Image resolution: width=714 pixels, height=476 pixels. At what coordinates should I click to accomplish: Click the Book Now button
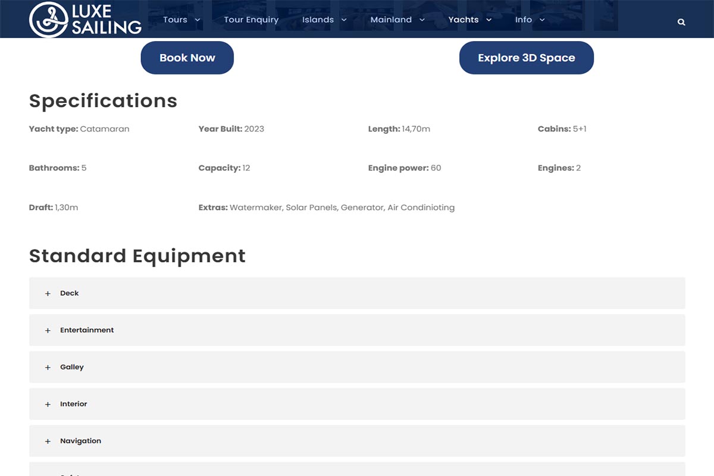click(187, 58)
